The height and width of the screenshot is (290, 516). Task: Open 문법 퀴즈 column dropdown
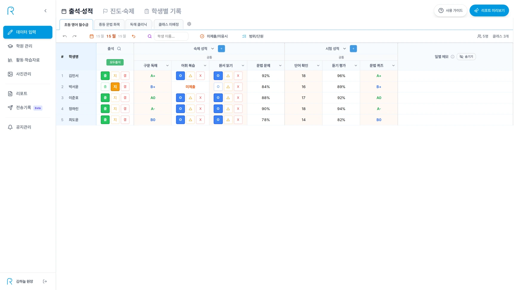click(393, 66)
